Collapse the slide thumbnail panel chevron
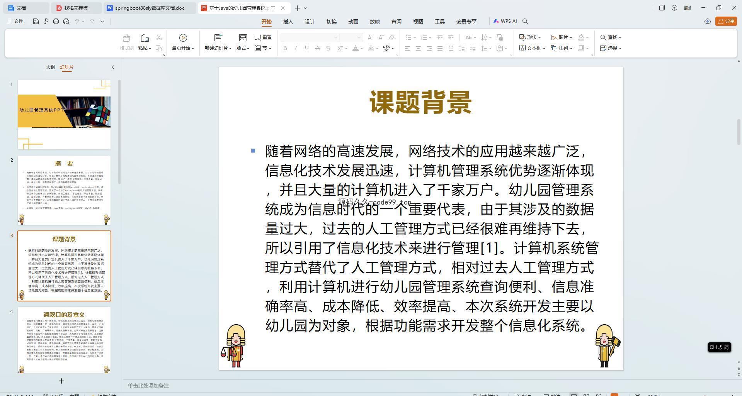Viewport: 742px width, 396px height. click(x=113, y=67)
